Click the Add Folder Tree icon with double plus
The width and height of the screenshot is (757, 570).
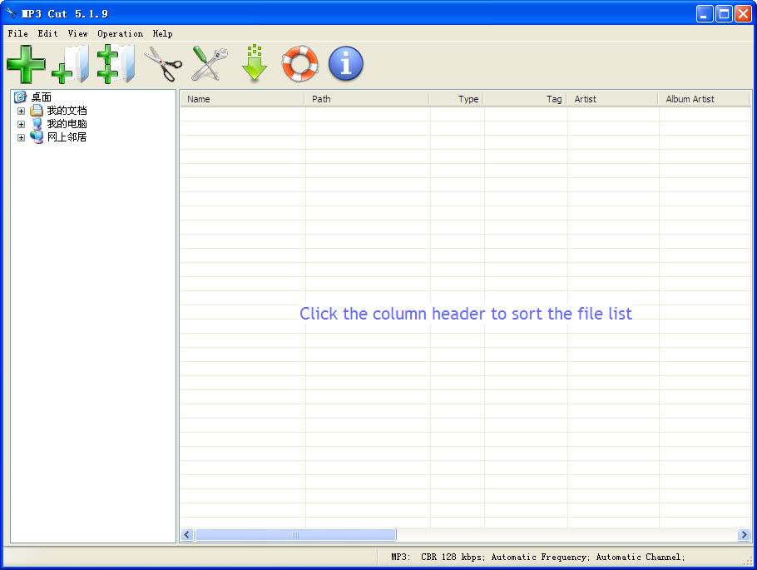point(116,64)
